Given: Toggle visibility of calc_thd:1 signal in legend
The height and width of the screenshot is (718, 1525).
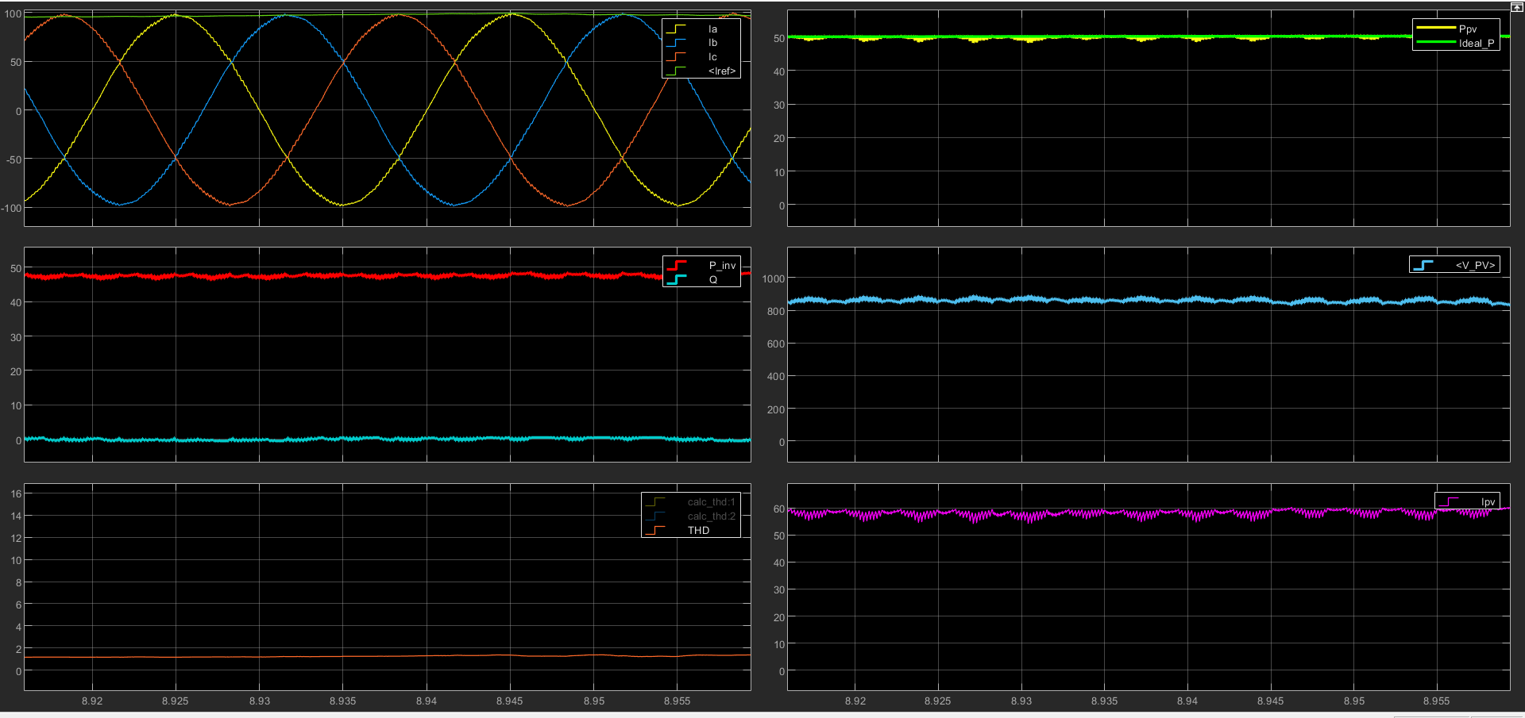Looking at the screenshot, I should pos(711,502).
